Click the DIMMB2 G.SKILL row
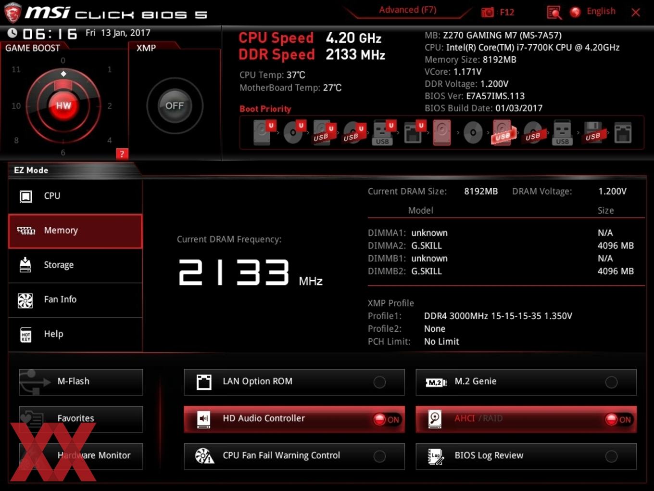Image resolution: width=654 pixels, height=491 pixels. [501, 271]
